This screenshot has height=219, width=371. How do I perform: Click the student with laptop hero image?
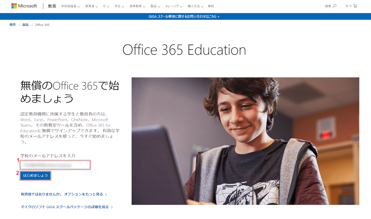[x=245, y=141]
